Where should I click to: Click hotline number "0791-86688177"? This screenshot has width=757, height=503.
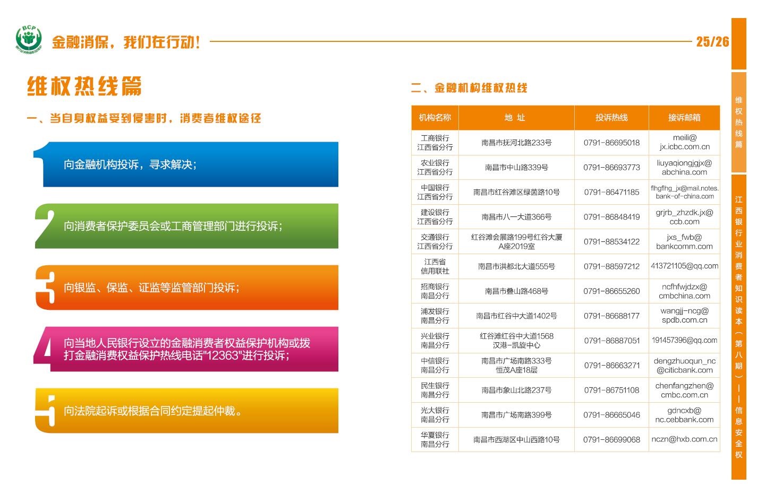pyautogui.click(x=611, y=316)
